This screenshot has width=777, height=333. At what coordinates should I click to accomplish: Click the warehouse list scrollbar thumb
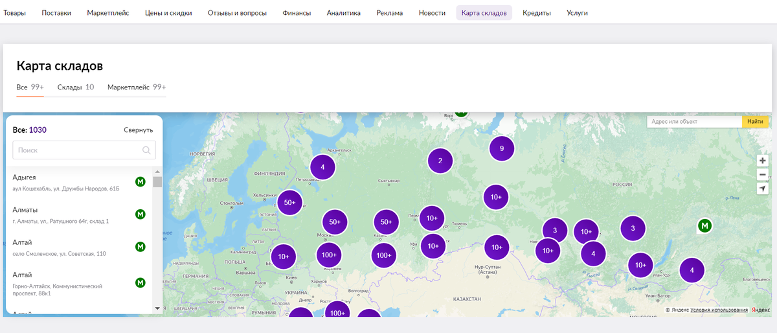(157, 181)
